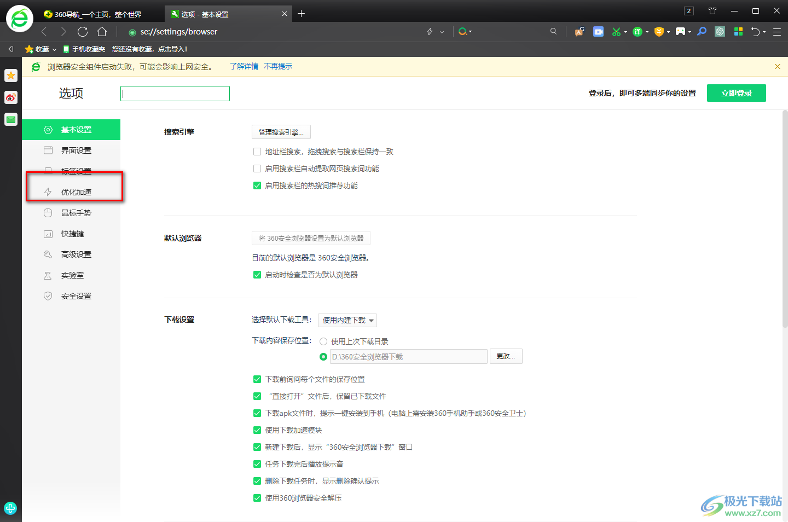This screenshot has height=522, width=788.
Task: Open the skin shirt icon in title bar
Action: click(x=712, y=11)
